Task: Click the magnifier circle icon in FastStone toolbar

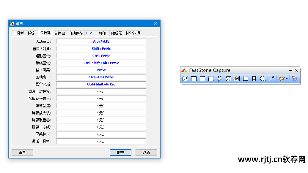Action: click(x=263, y=79)
